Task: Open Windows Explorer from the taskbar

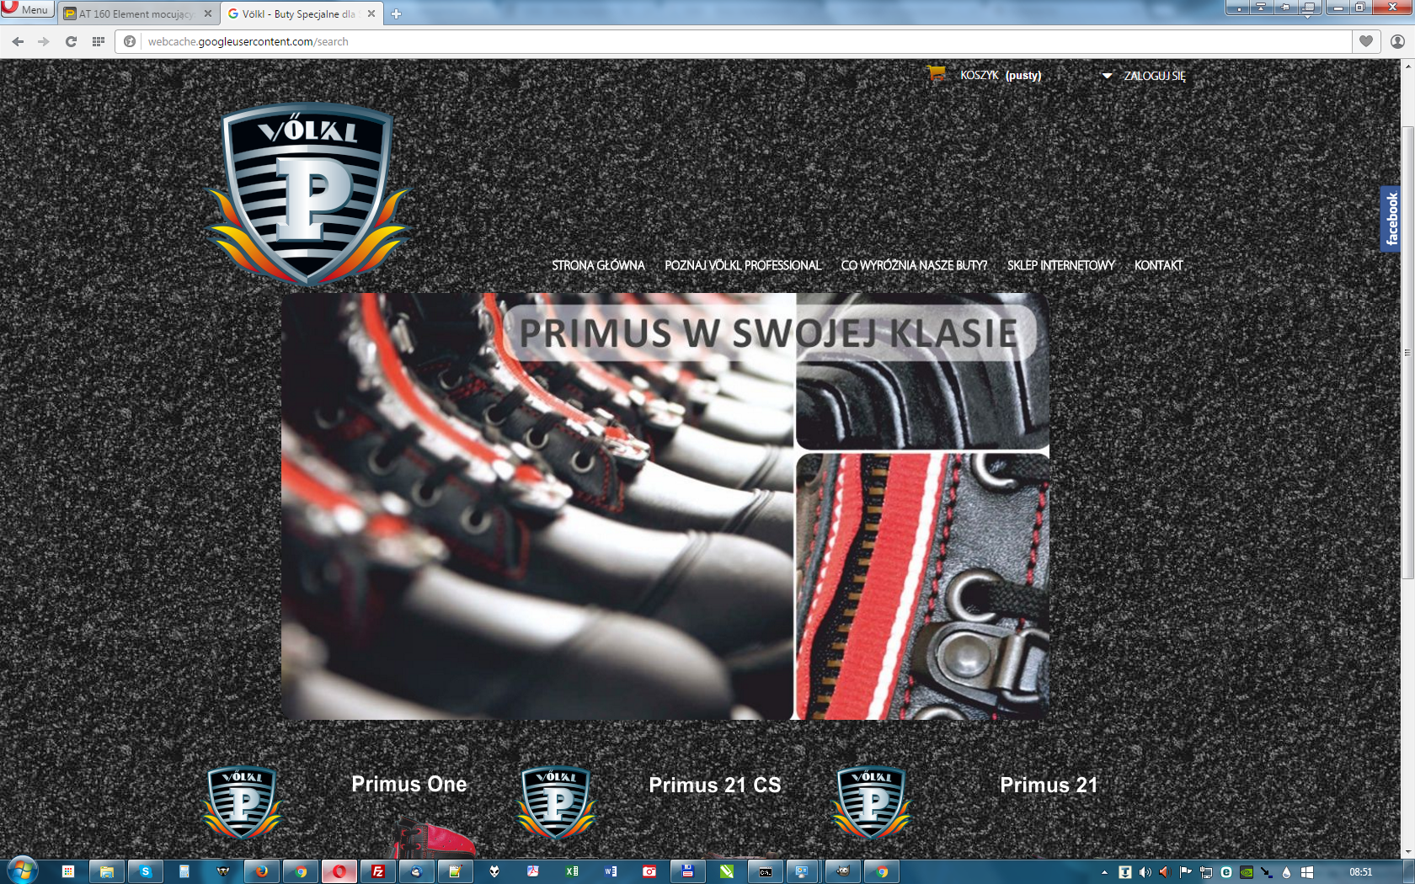Action: click(x=107, y=871)
